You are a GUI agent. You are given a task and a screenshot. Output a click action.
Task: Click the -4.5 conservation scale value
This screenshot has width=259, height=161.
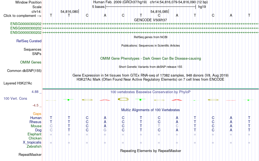(x=35, y=105)
